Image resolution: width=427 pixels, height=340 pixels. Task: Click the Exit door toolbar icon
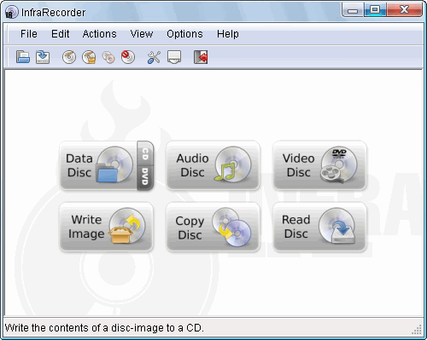201,57
